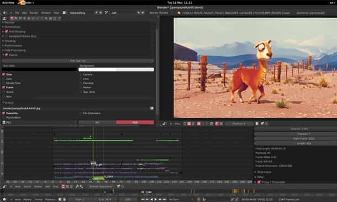The image size is (337, 202).
Task: Enable Sampled Motion Blur checkbox
Action: (x=7, y=36)
